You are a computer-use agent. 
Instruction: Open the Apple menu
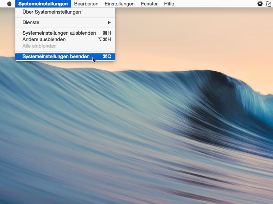[x=10, y=4]
